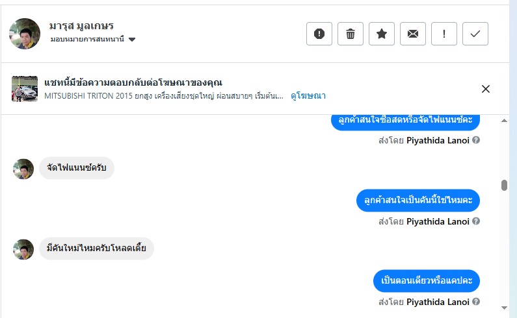
Task: Star this conversation as follow-up
Action: click(381, 34)
